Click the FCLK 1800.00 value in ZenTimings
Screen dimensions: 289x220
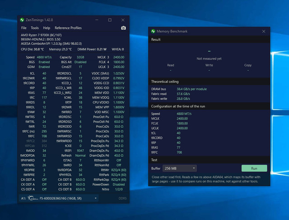pyautogui.click(x=119, y=62)
